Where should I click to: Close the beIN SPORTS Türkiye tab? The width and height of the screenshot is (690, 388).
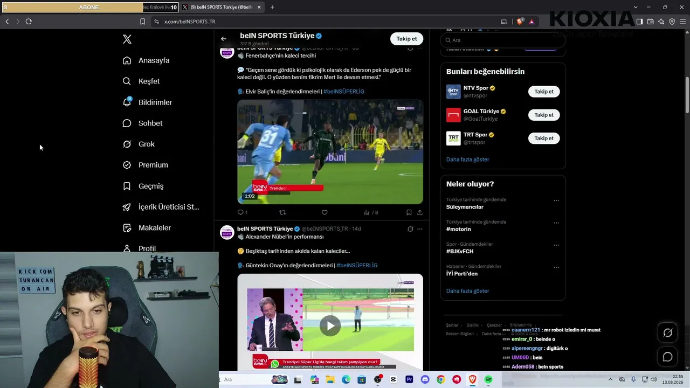pos(259,8)
